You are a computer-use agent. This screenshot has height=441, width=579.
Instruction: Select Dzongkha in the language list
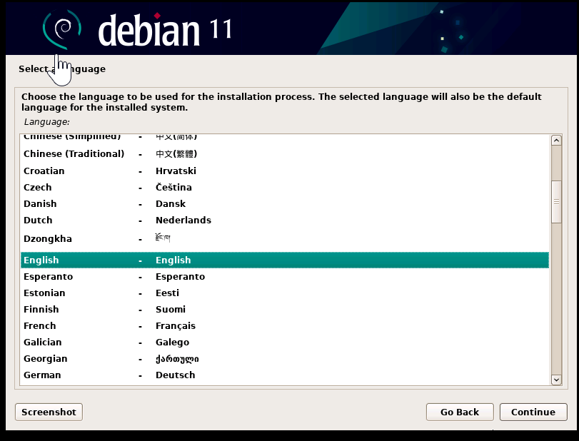tap(285, 239)
